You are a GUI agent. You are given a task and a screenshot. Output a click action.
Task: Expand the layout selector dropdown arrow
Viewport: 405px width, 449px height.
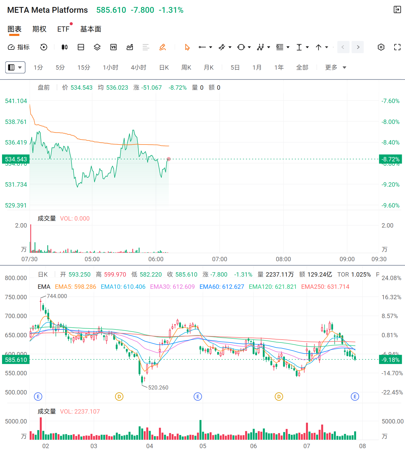[20, 67]
